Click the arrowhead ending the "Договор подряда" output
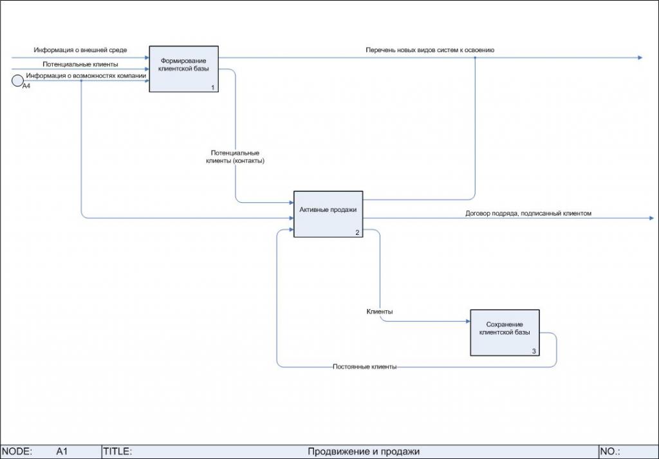Screen dimensions: 659x459 click(x=649, y=219)
